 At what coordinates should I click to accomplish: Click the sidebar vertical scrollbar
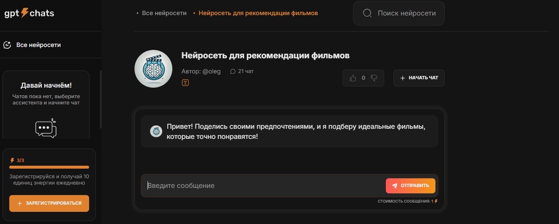tap(100, 99)
